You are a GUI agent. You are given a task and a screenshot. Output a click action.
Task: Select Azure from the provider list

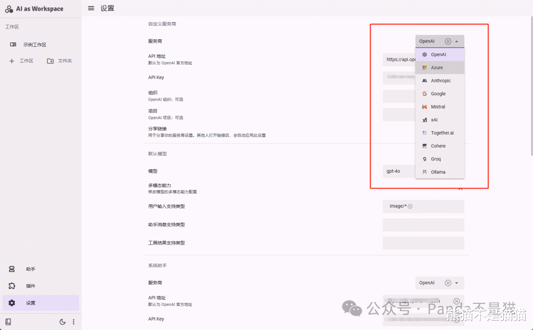(x=440, y=68)
